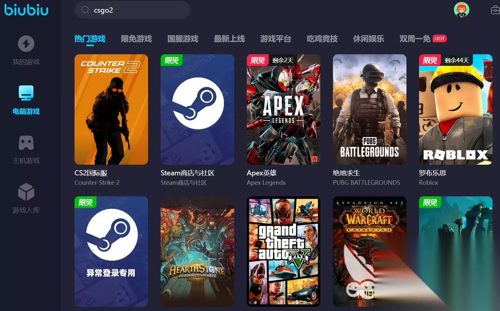Viewport: 500px width, 311px height.
Task: Switch to the 吃鸡竞技 tab
Action: coord(322,39)
